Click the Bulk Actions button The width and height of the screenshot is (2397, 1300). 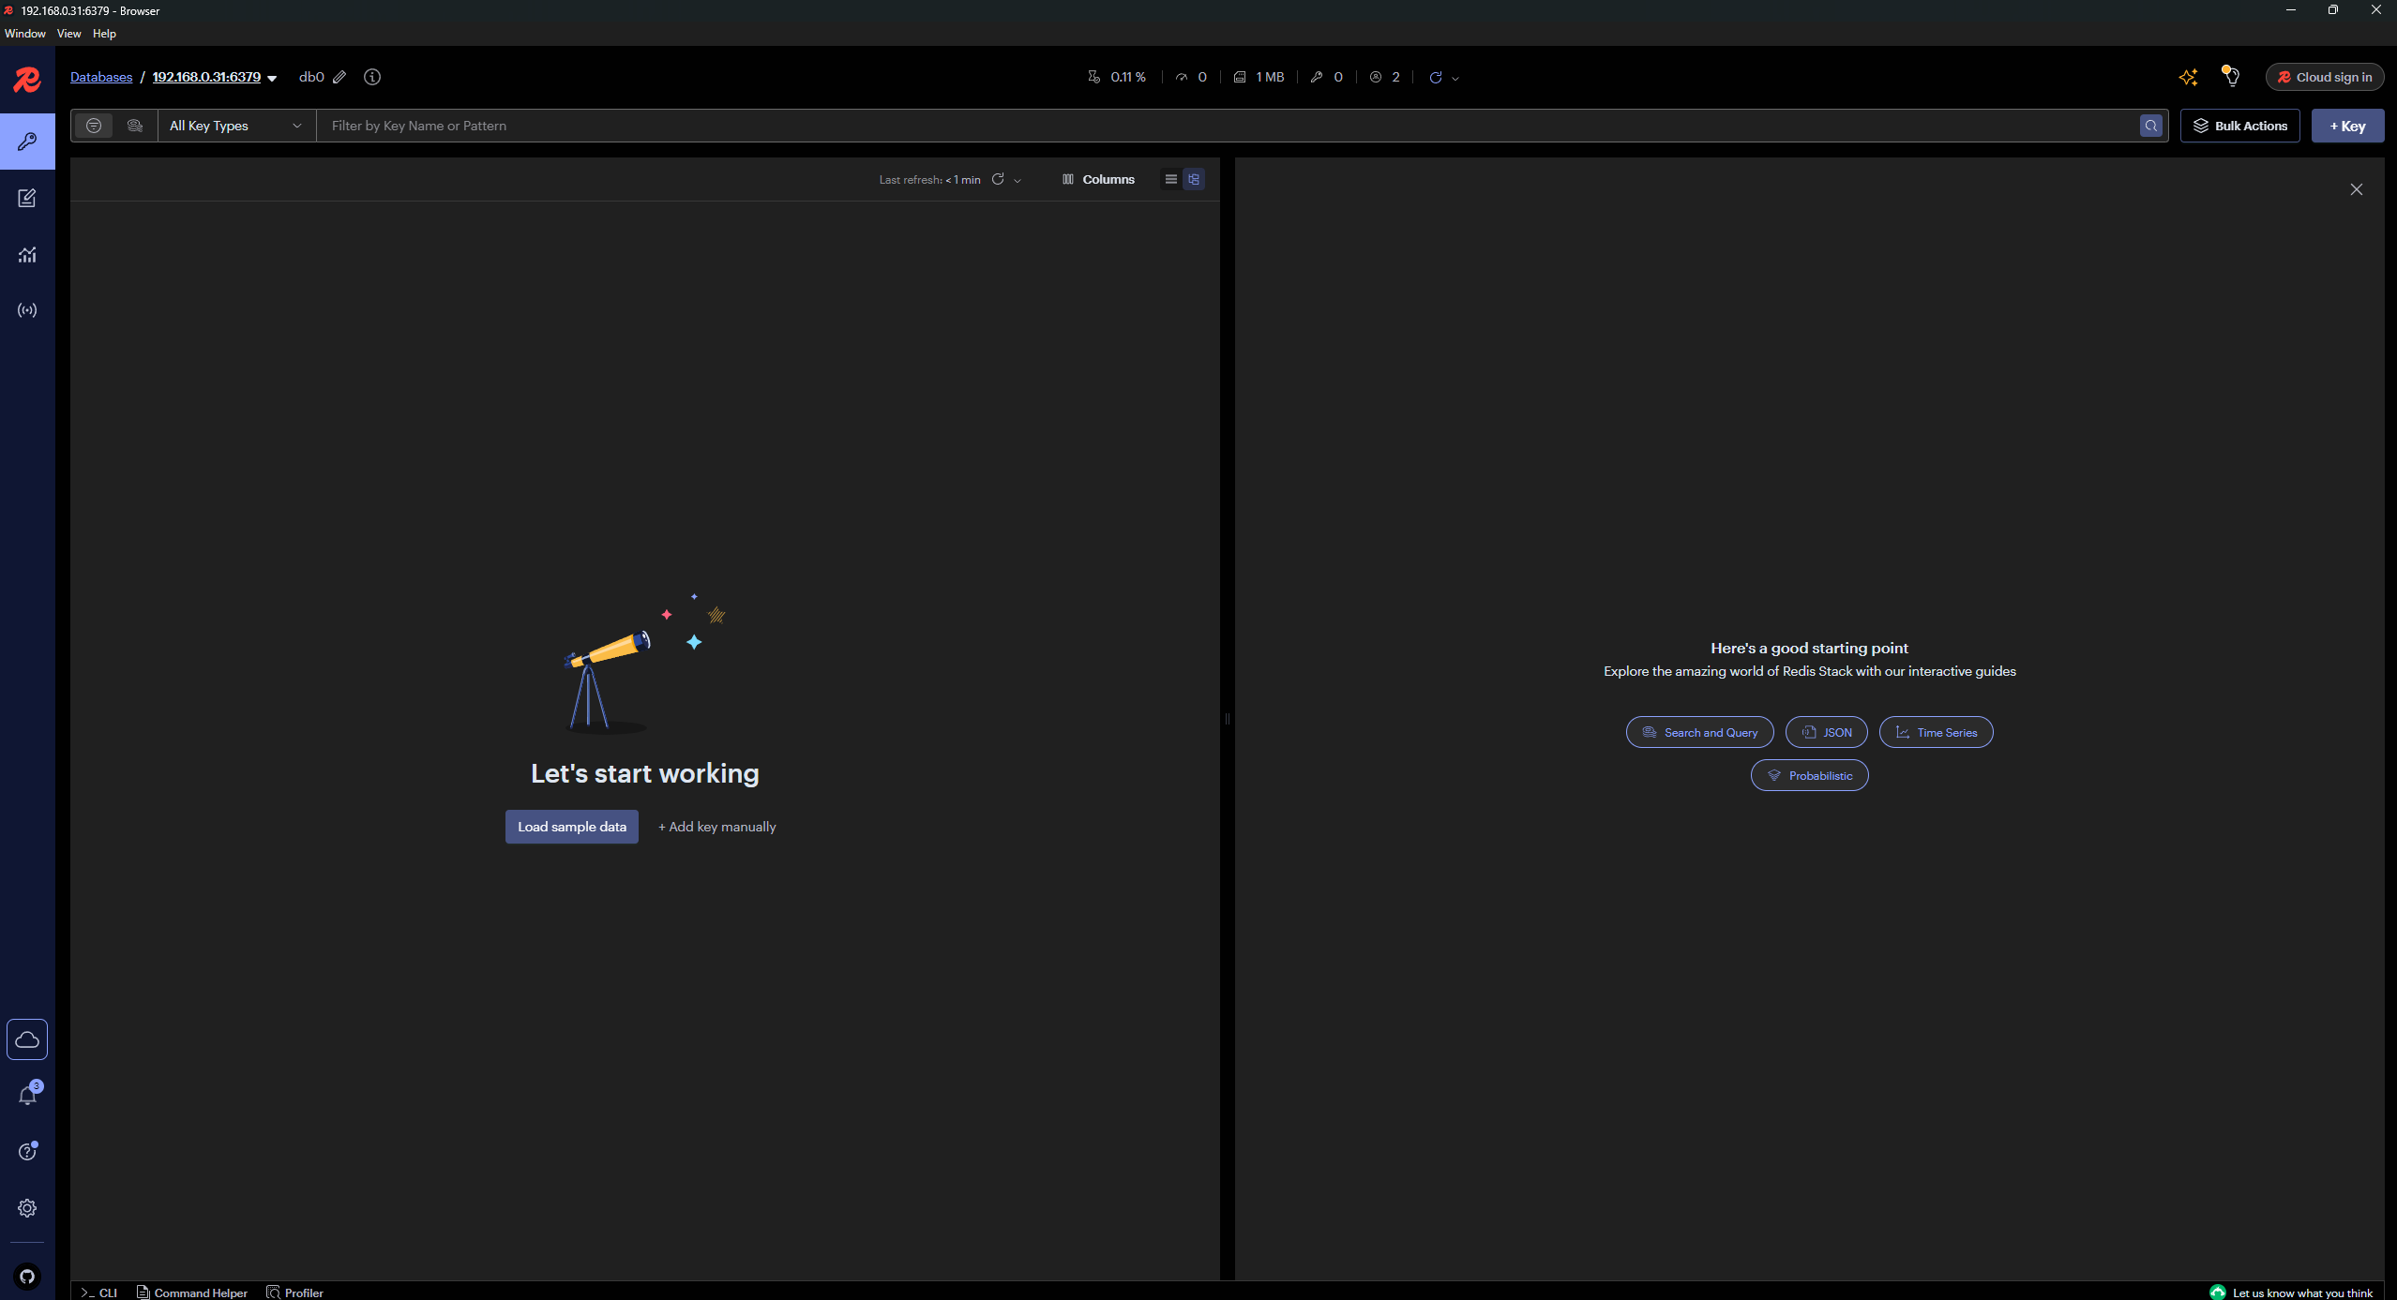pos(2240,126)
